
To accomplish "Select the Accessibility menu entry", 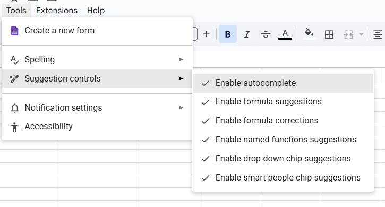I will (97, 127).
